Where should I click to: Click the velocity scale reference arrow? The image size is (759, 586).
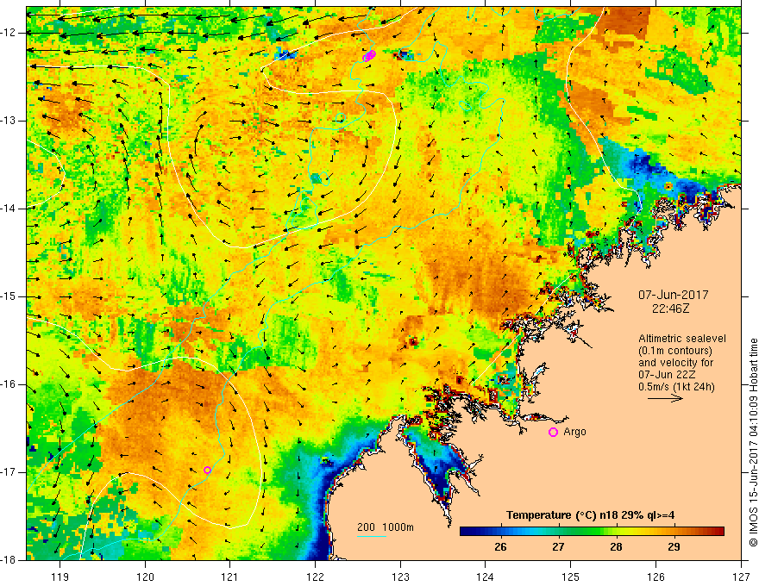pos(665,398)
